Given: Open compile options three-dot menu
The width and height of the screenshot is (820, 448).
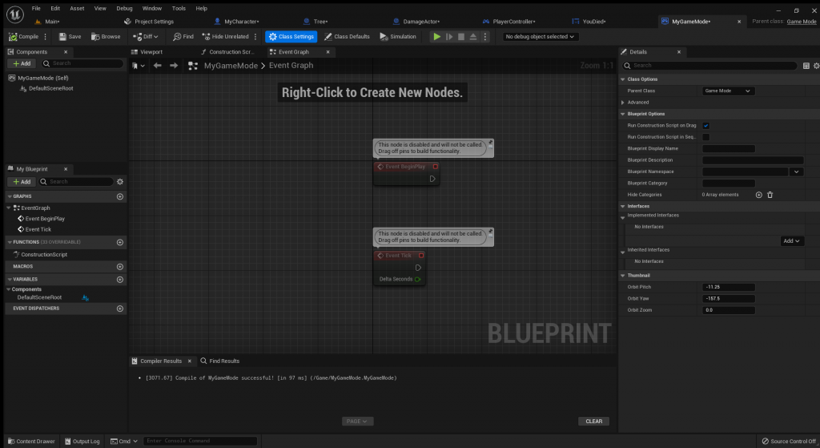Looking at the screenshot, I should tap(45, 37).
